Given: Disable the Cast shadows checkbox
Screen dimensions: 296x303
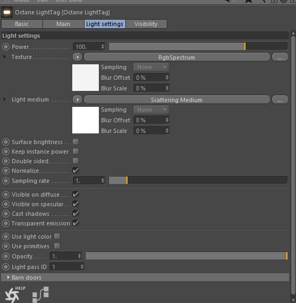Looking at the screenshot, I should coord(76,213).
